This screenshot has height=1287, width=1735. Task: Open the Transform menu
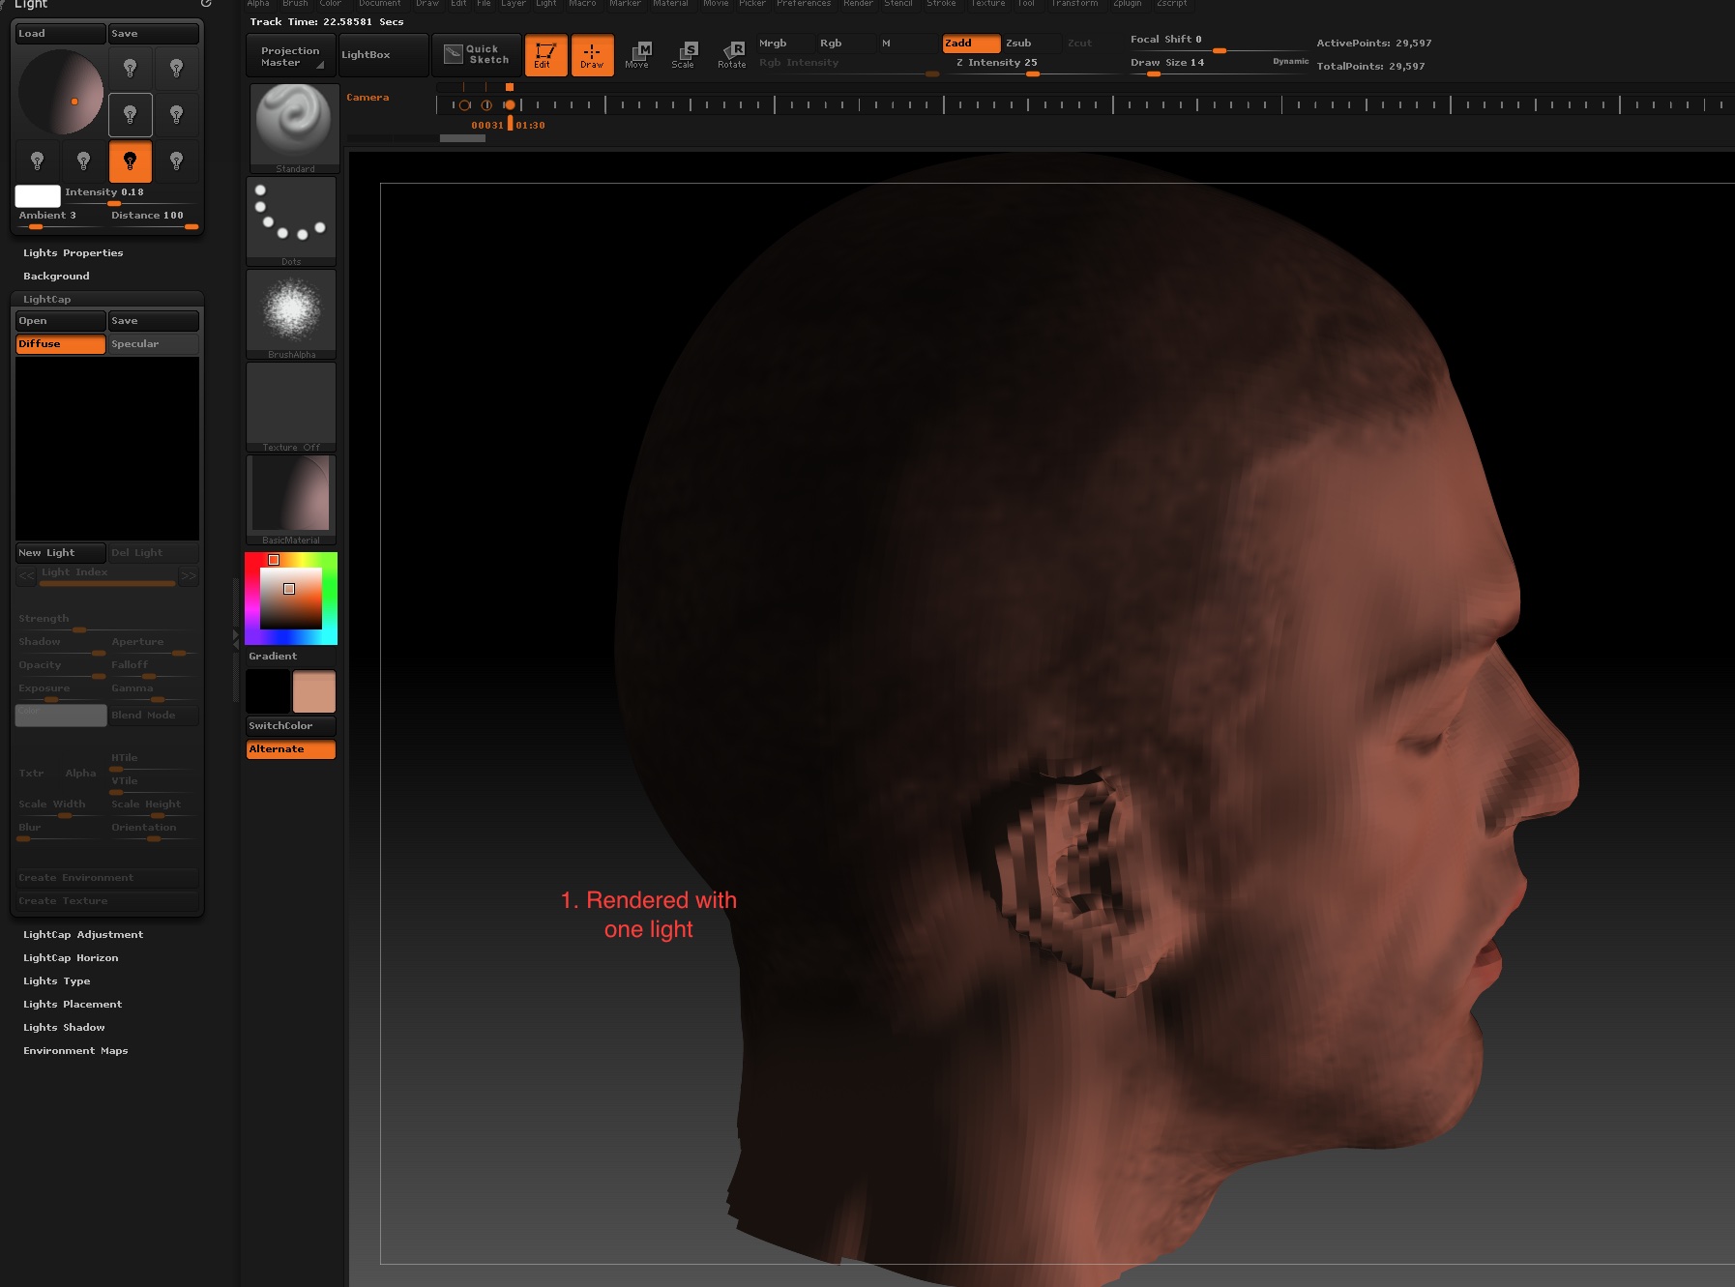coord(1074,4)
